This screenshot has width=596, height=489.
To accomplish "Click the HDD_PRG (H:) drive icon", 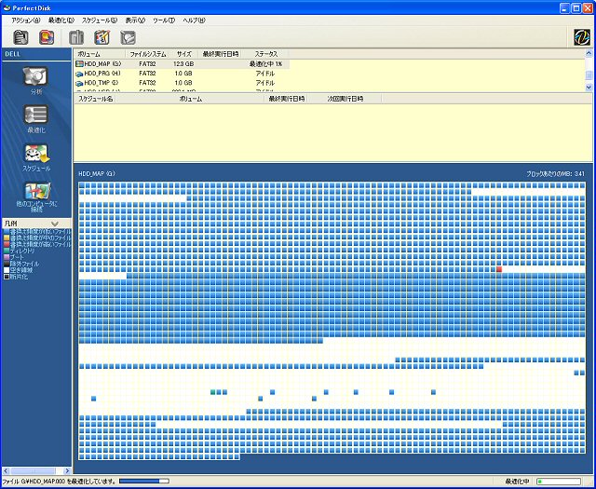I will [x=79, y=74].
